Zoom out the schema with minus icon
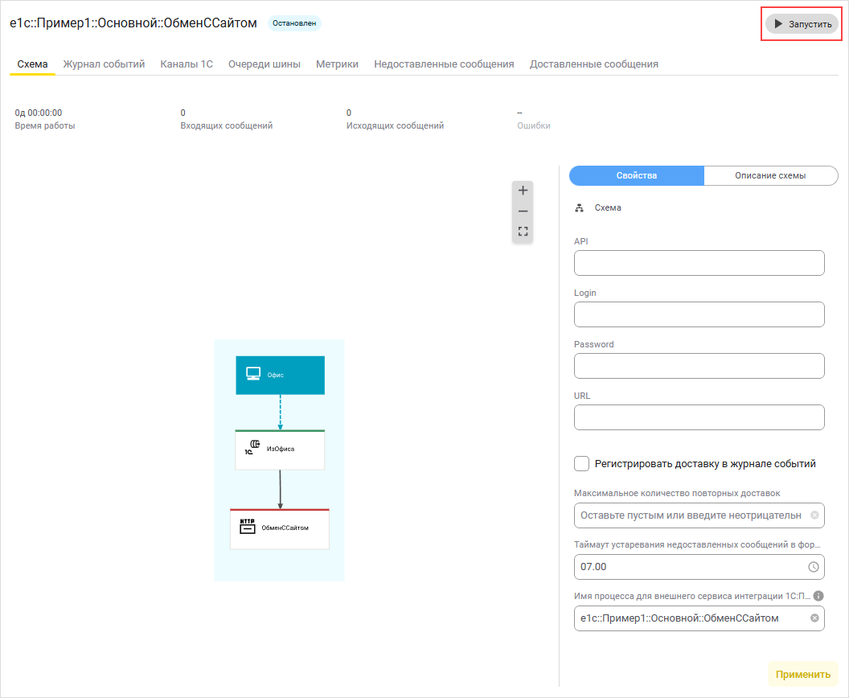Viewport: 849px width, 698px height. pos(523,211)
